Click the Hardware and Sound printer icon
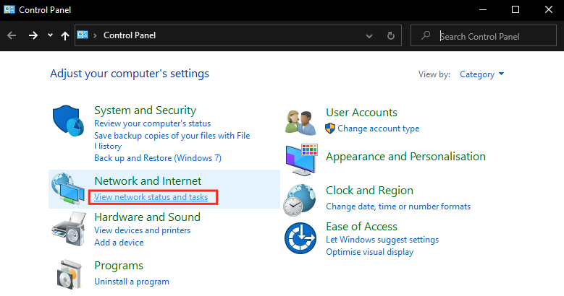564x296 pixels. pyautogui.click(x=69, y=229)
